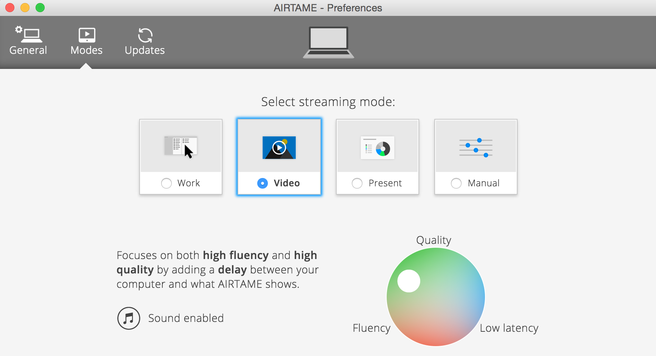The width and height of the screenshot is (656, 356).
Task: Click the green zoom window button
Action: click(x=40, y=8)
